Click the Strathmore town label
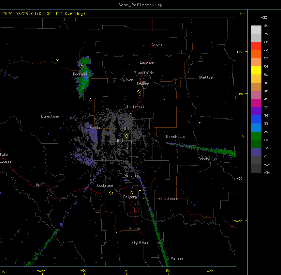This screenshot has height=275, width=281. 168,199
